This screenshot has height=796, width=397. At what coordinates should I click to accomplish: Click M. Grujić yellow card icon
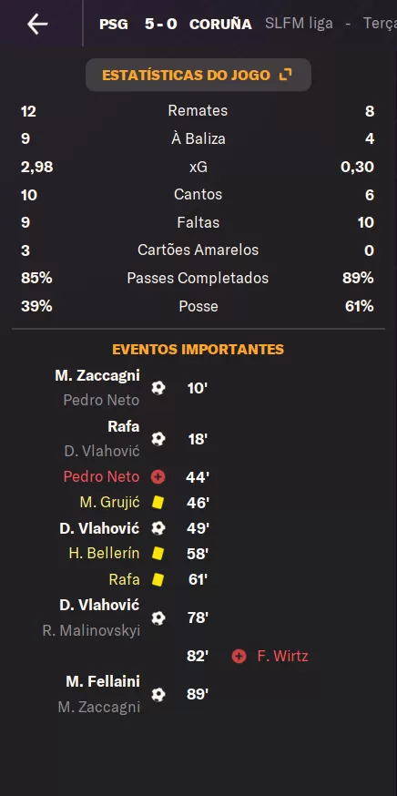point(158,503)
